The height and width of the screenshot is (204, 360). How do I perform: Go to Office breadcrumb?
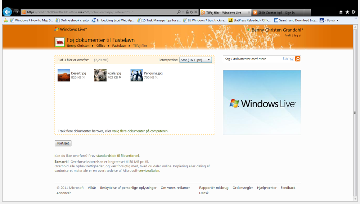coord(101,46)
